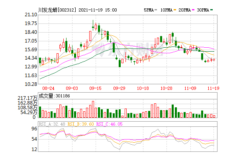The height and width of the screenshot is (159, 239).
Task: Click the 10-18 date axis label
Action: tap(143, 88)
